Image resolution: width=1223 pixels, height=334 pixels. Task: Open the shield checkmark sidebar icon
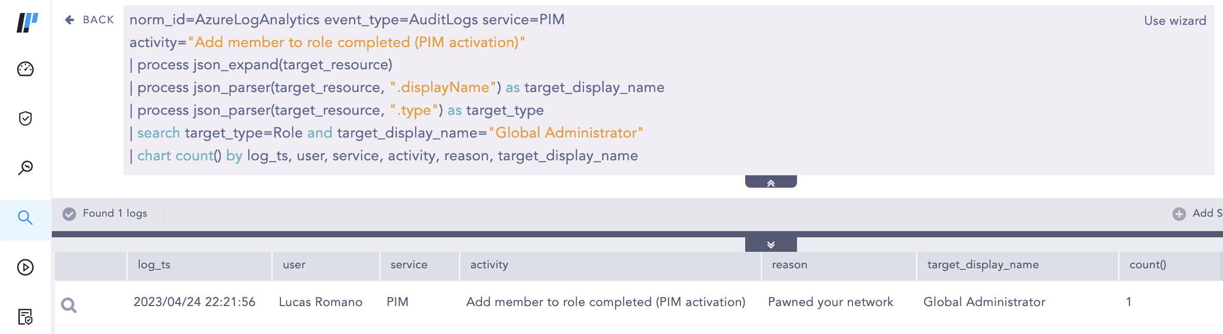(25, 118)
